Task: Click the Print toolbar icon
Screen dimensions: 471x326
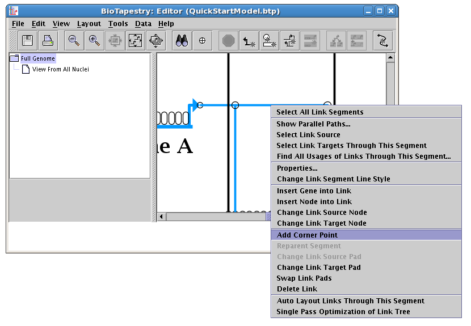Action: [x=48, y=40]
